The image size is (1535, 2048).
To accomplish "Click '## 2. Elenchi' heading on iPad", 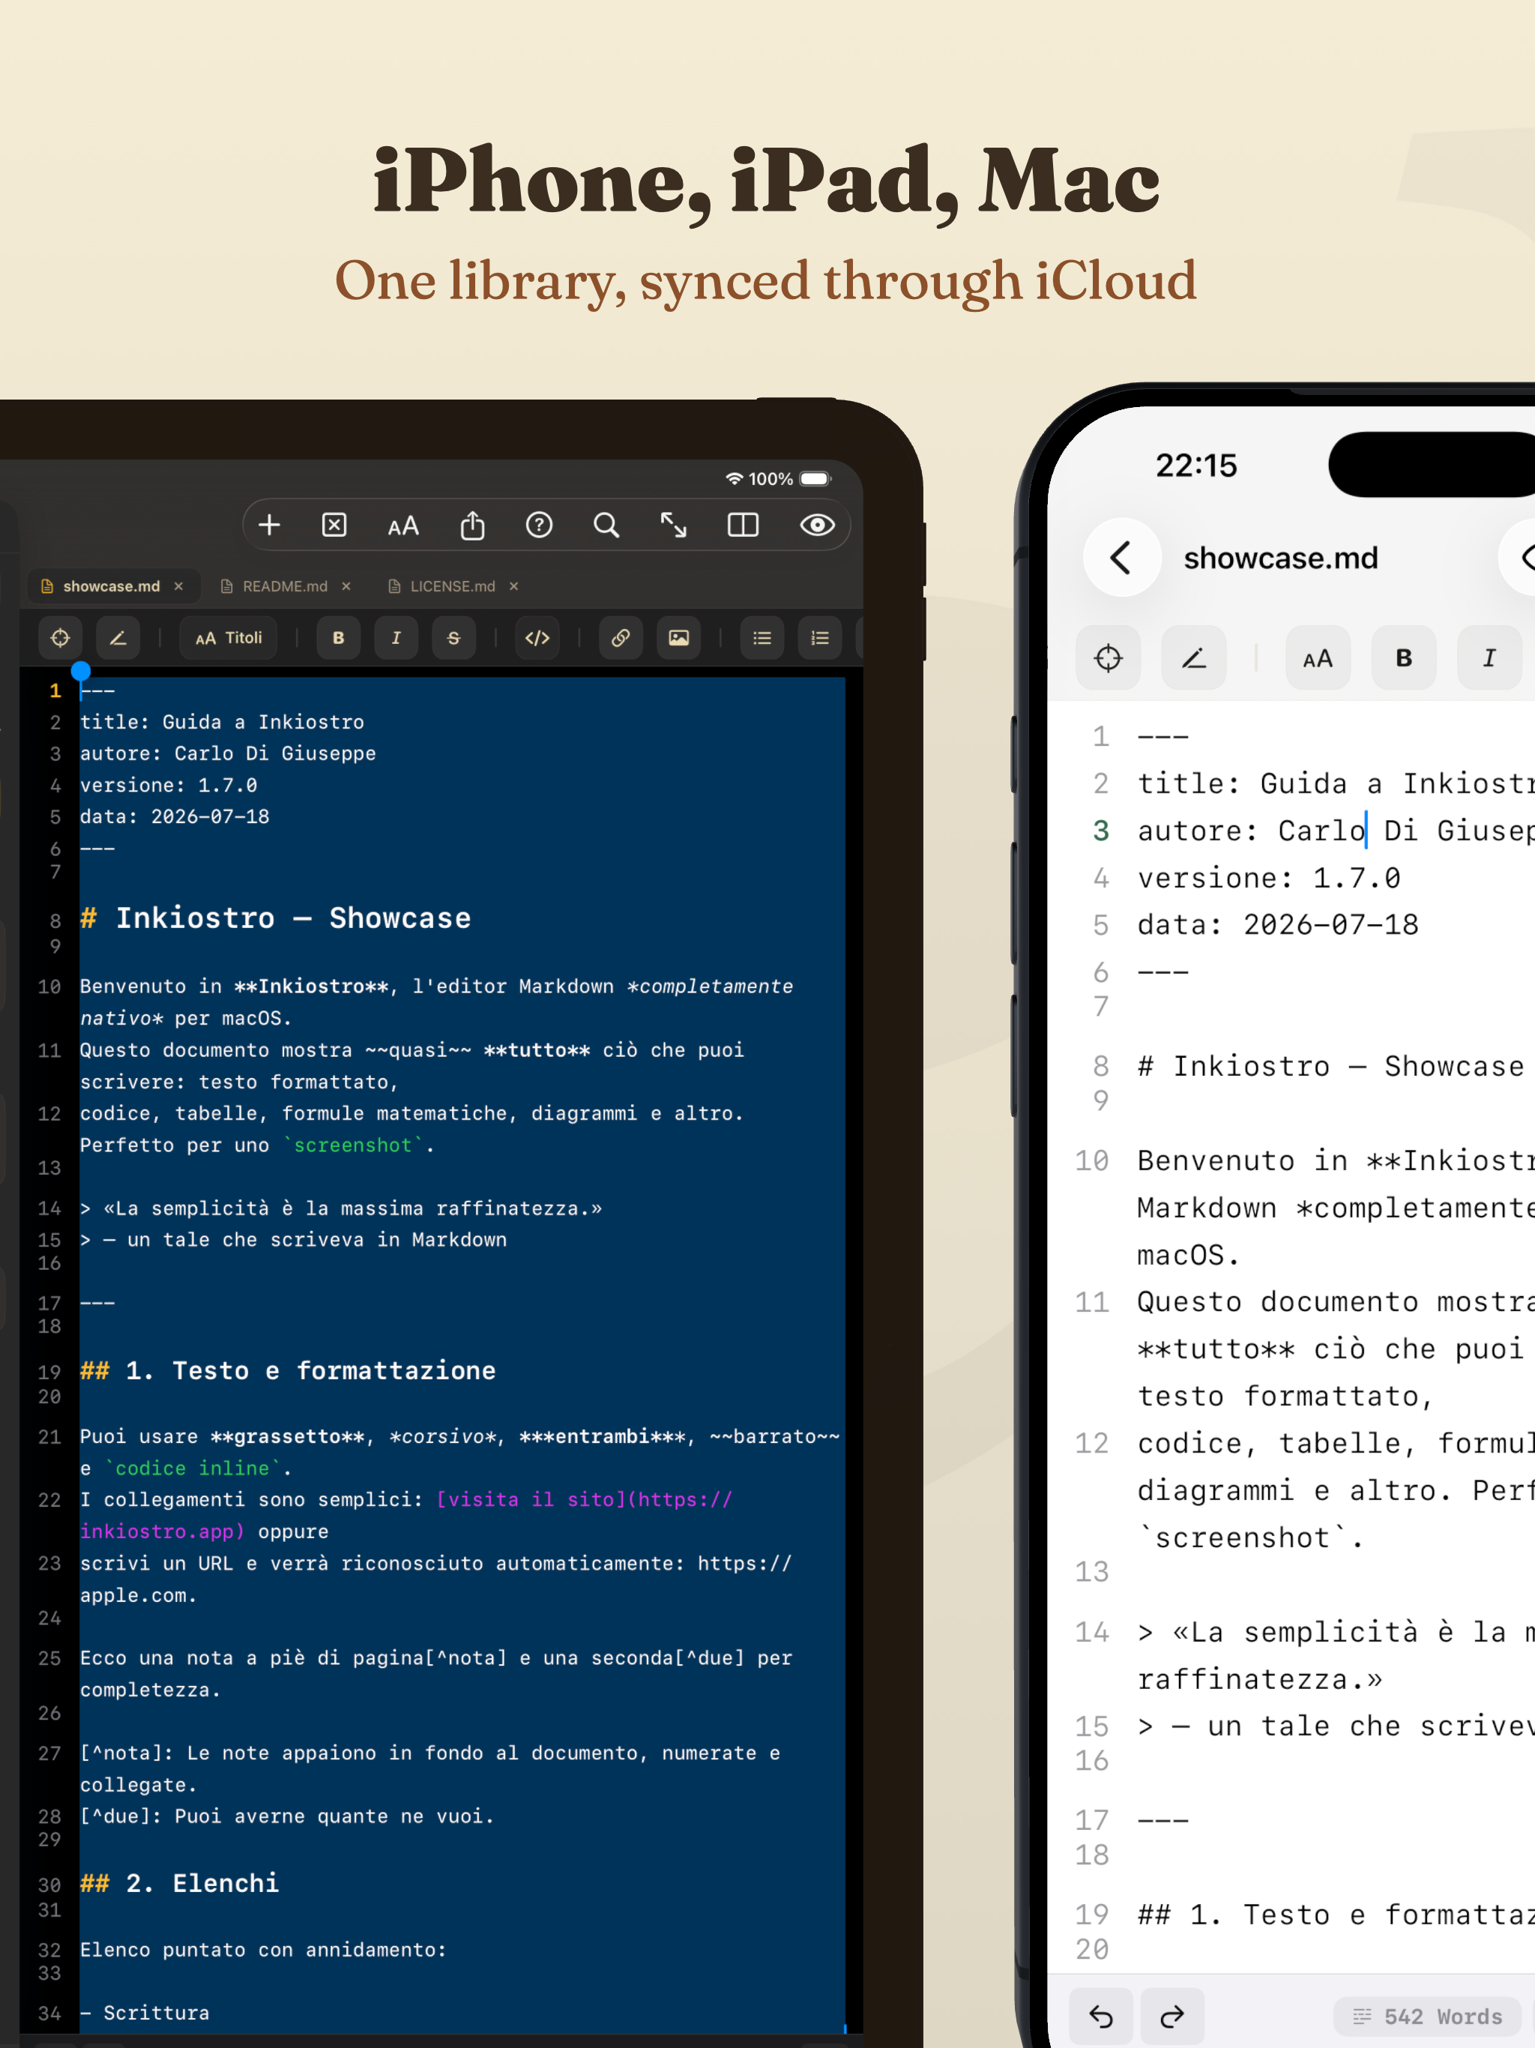I will (x=180, y=1883).
